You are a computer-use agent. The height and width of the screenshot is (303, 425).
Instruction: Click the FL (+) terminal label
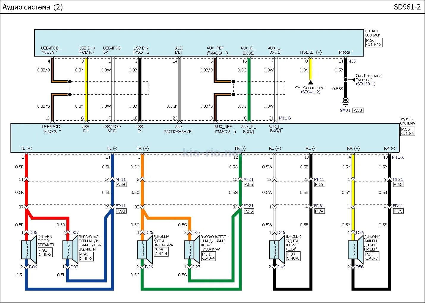click(26, 148)
